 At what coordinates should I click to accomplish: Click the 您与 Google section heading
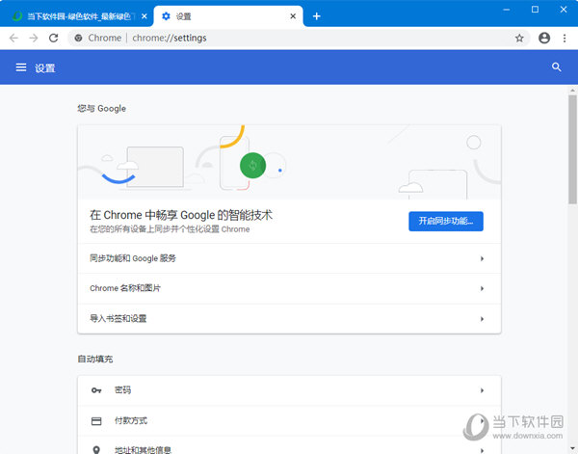point(102,108)
